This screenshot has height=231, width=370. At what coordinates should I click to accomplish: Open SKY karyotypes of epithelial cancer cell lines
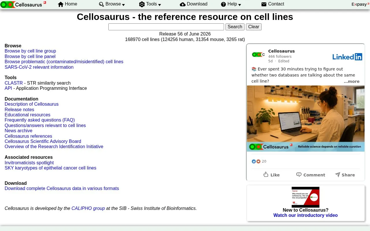click(50, 168)
